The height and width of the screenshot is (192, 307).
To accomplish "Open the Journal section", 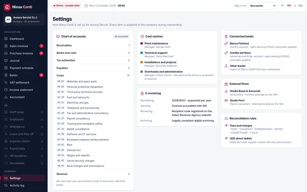I will point(24,61).
